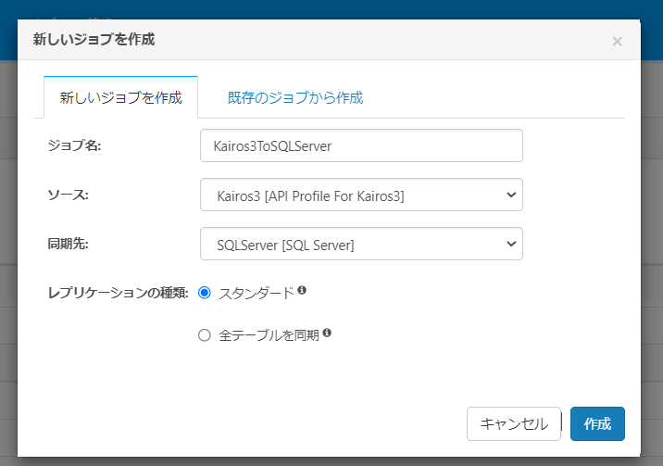663x466 pixels.
Task: Click the blue 作成 button
Action: [x=597, y=423]
